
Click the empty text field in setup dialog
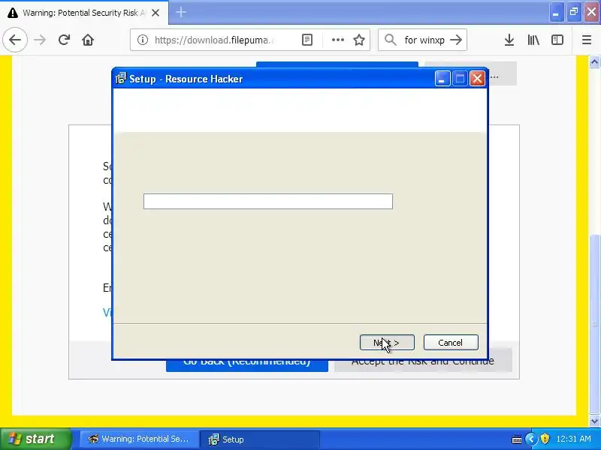tap(268, 201)
